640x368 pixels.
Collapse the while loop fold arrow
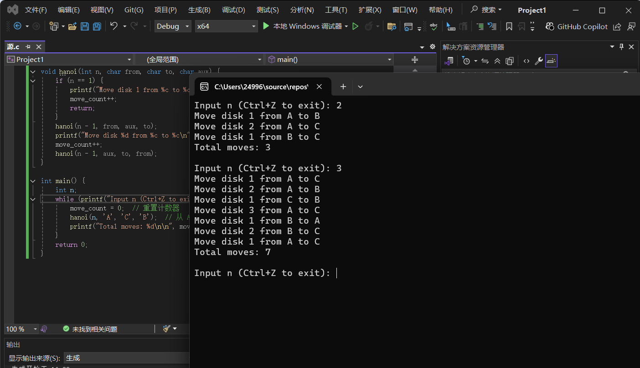[32, 199]
